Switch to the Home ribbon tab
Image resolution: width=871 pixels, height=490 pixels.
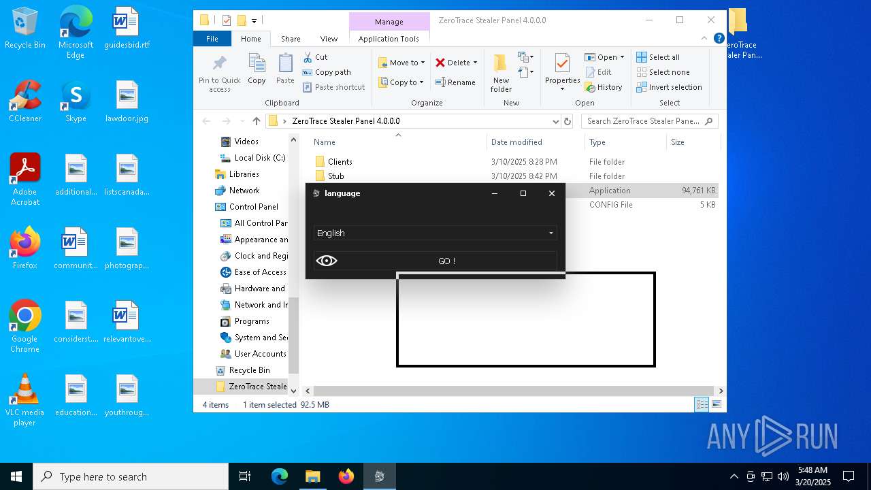click(x=250, y=39)
